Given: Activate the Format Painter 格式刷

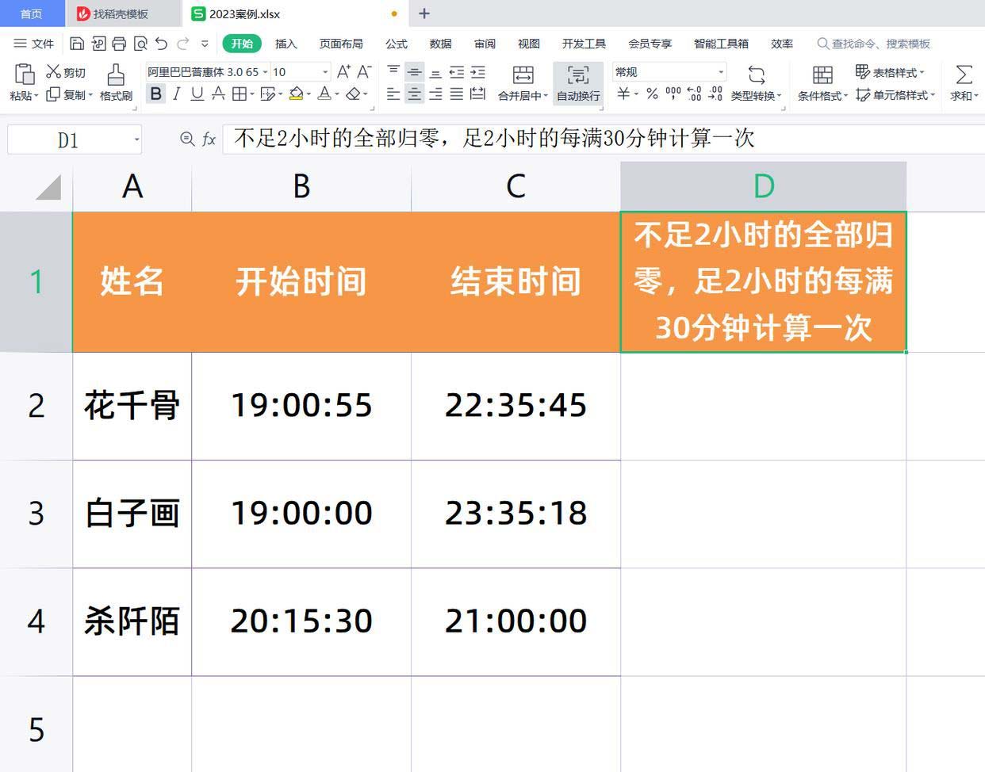Looking at the screenshot, I should pos(116,82).
